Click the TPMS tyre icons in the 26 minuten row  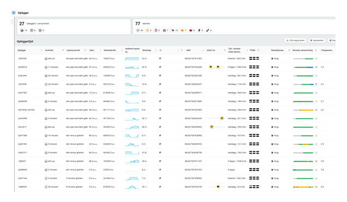click(254, 187)
